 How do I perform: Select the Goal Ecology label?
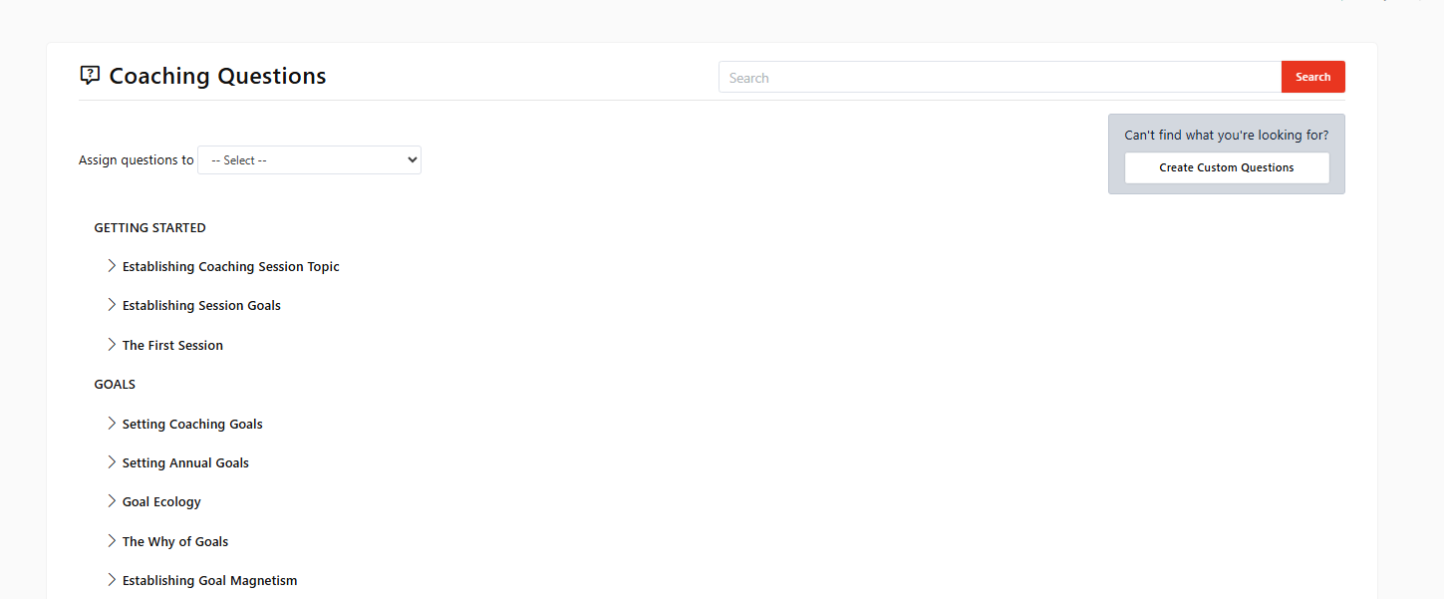click(x=161, y=501)
